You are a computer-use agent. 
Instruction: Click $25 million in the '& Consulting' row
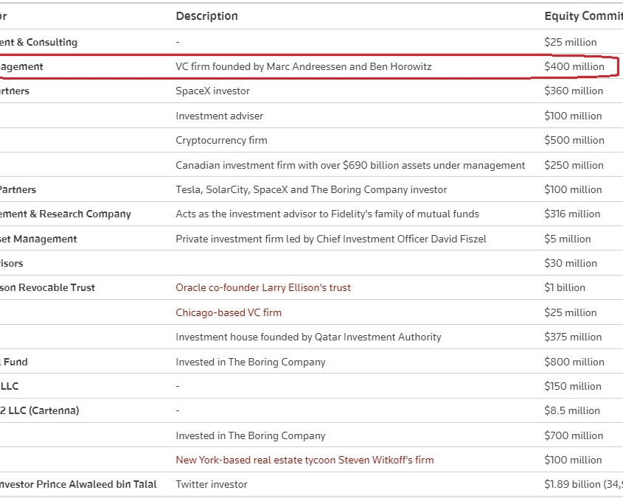pyautogui.click(x=571, y=42)
